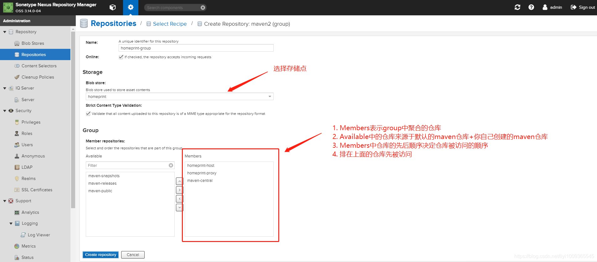Move selected member up with arrow button
The width and height of the screenshot is (597, 262).
(180, 181)
